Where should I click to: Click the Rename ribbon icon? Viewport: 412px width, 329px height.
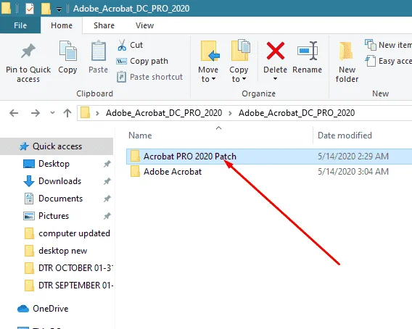click(307, 51)
